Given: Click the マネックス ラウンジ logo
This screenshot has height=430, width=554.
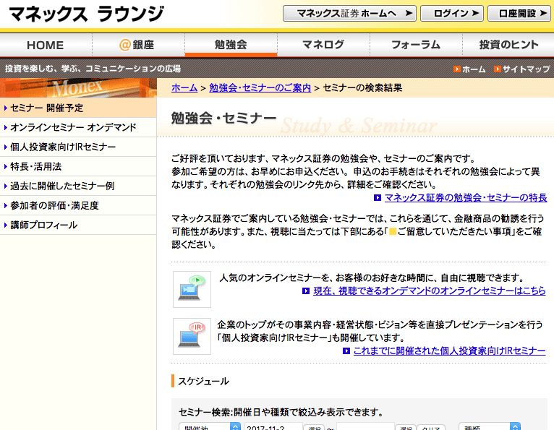Looking at the screenshot, I should tap(85, 14).
